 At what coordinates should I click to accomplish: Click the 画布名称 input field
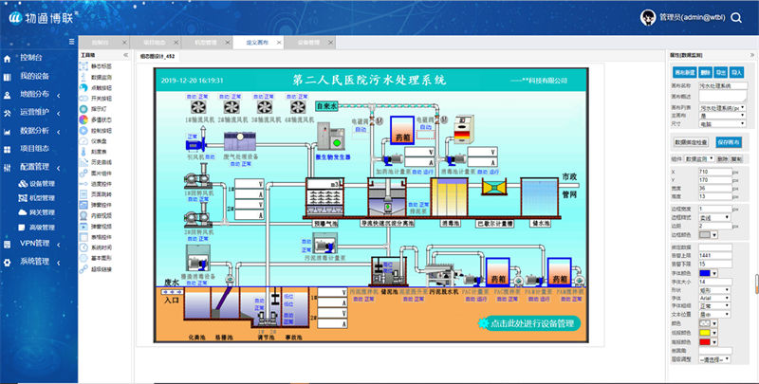coord(723,85)
